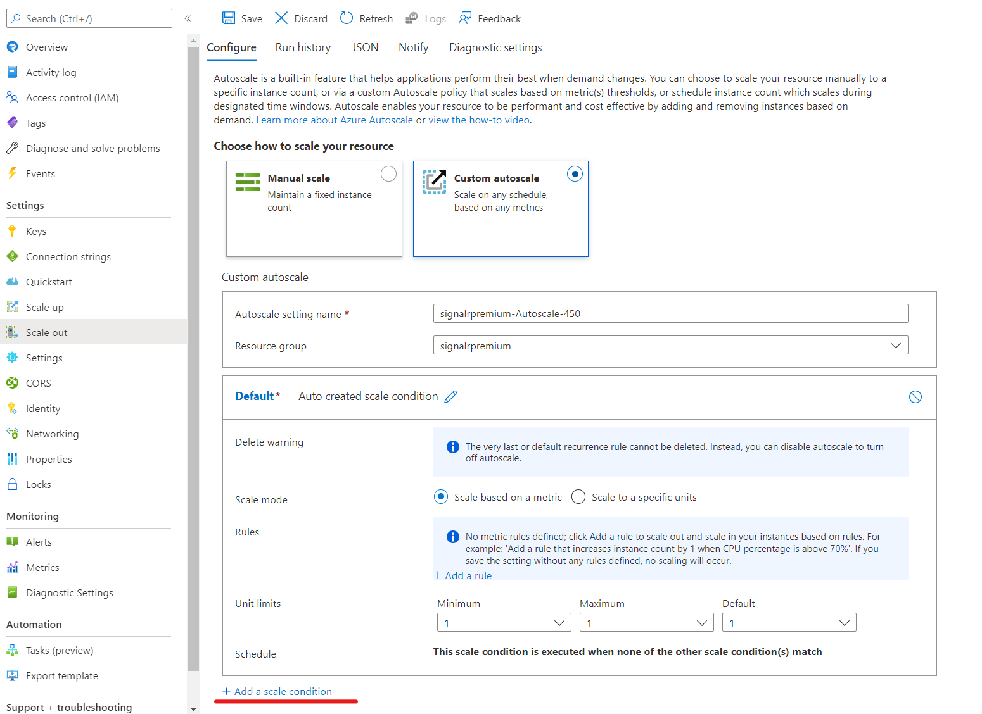982x714 pixels.
Task: Select the Manual scale radio button
Action: click(x=388, y=173)
